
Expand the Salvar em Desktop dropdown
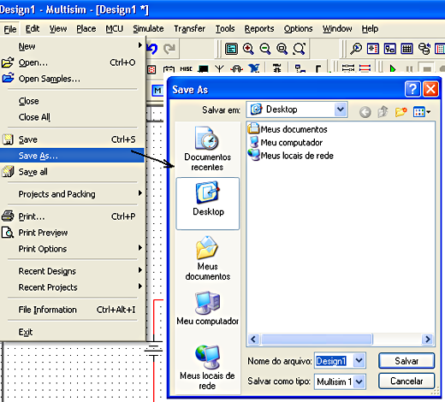341,109
